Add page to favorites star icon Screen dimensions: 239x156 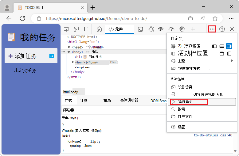coord(215,18)
